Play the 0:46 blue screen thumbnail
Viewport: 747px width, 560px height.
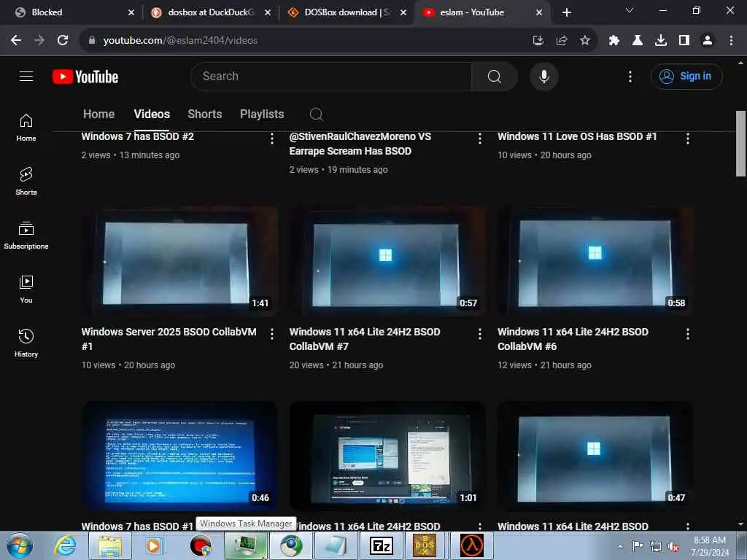(x=179, y=456)
